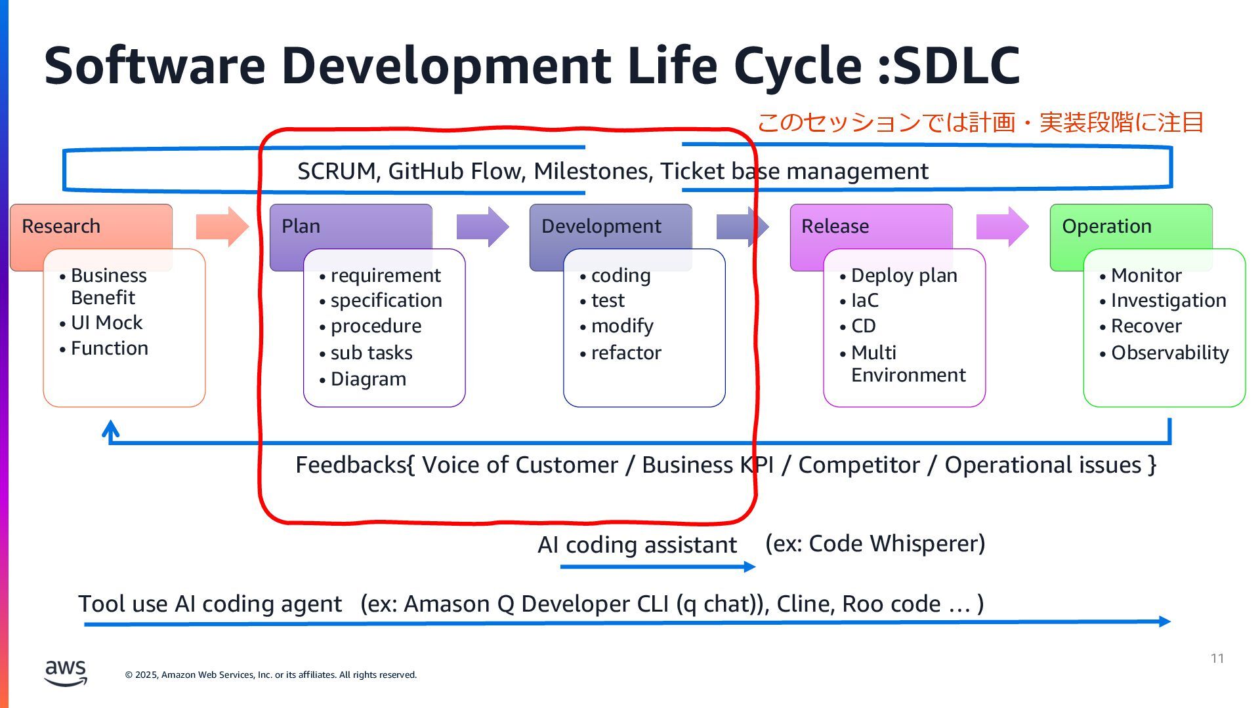Image resolution: width=1260 pixels, height=708 pixels.
Task: Click the AWS logo in footer
Action: click(x=66, y=673)
